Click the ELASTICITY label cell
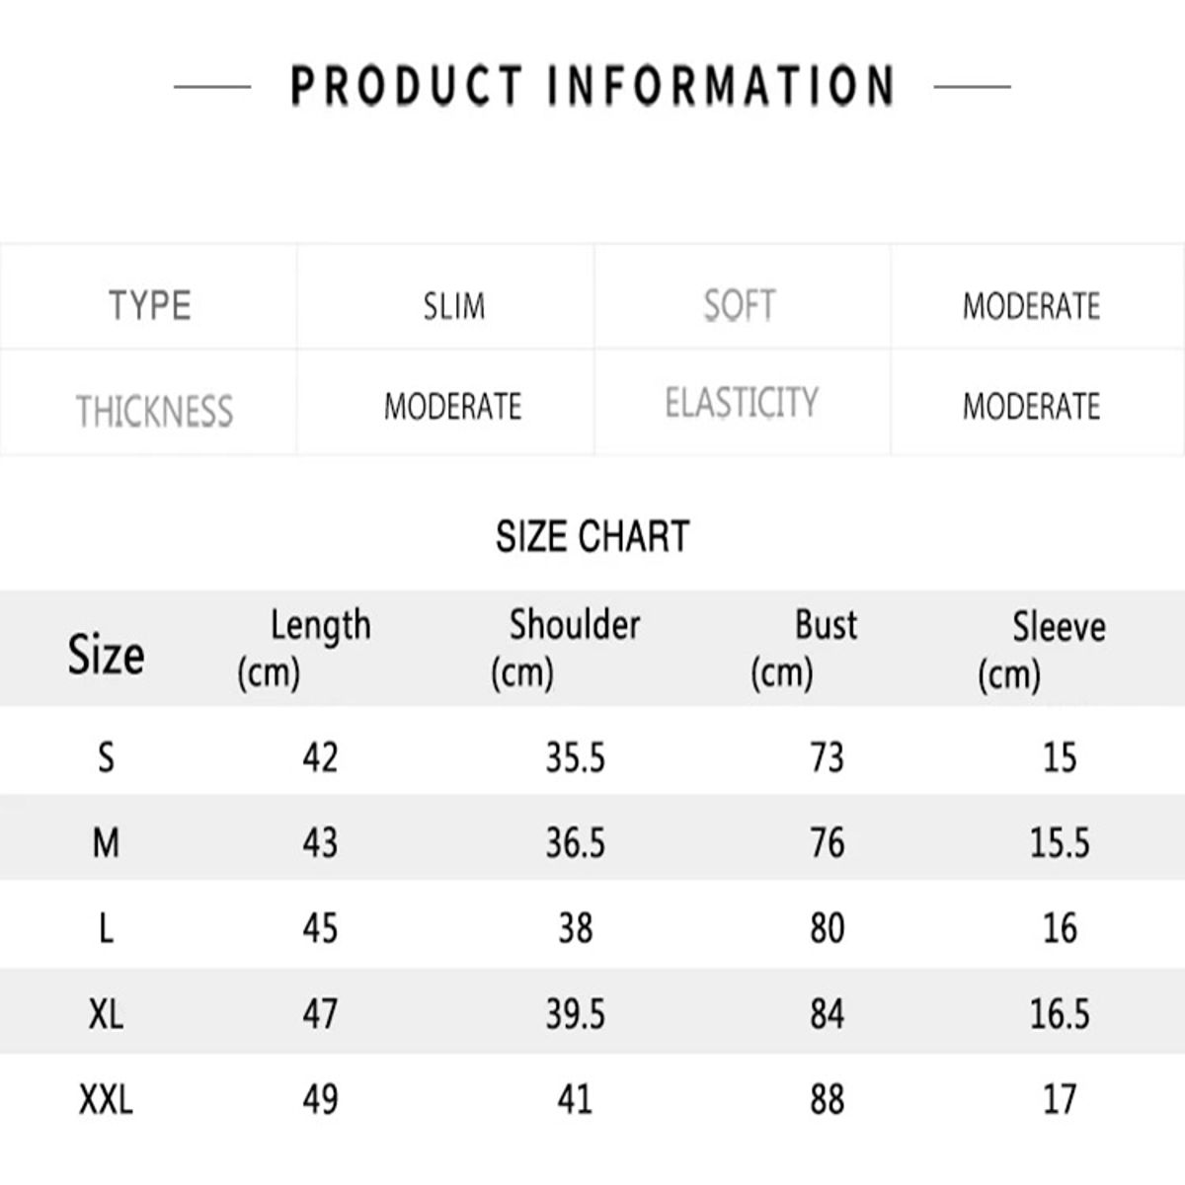 (x=742, y=403)
